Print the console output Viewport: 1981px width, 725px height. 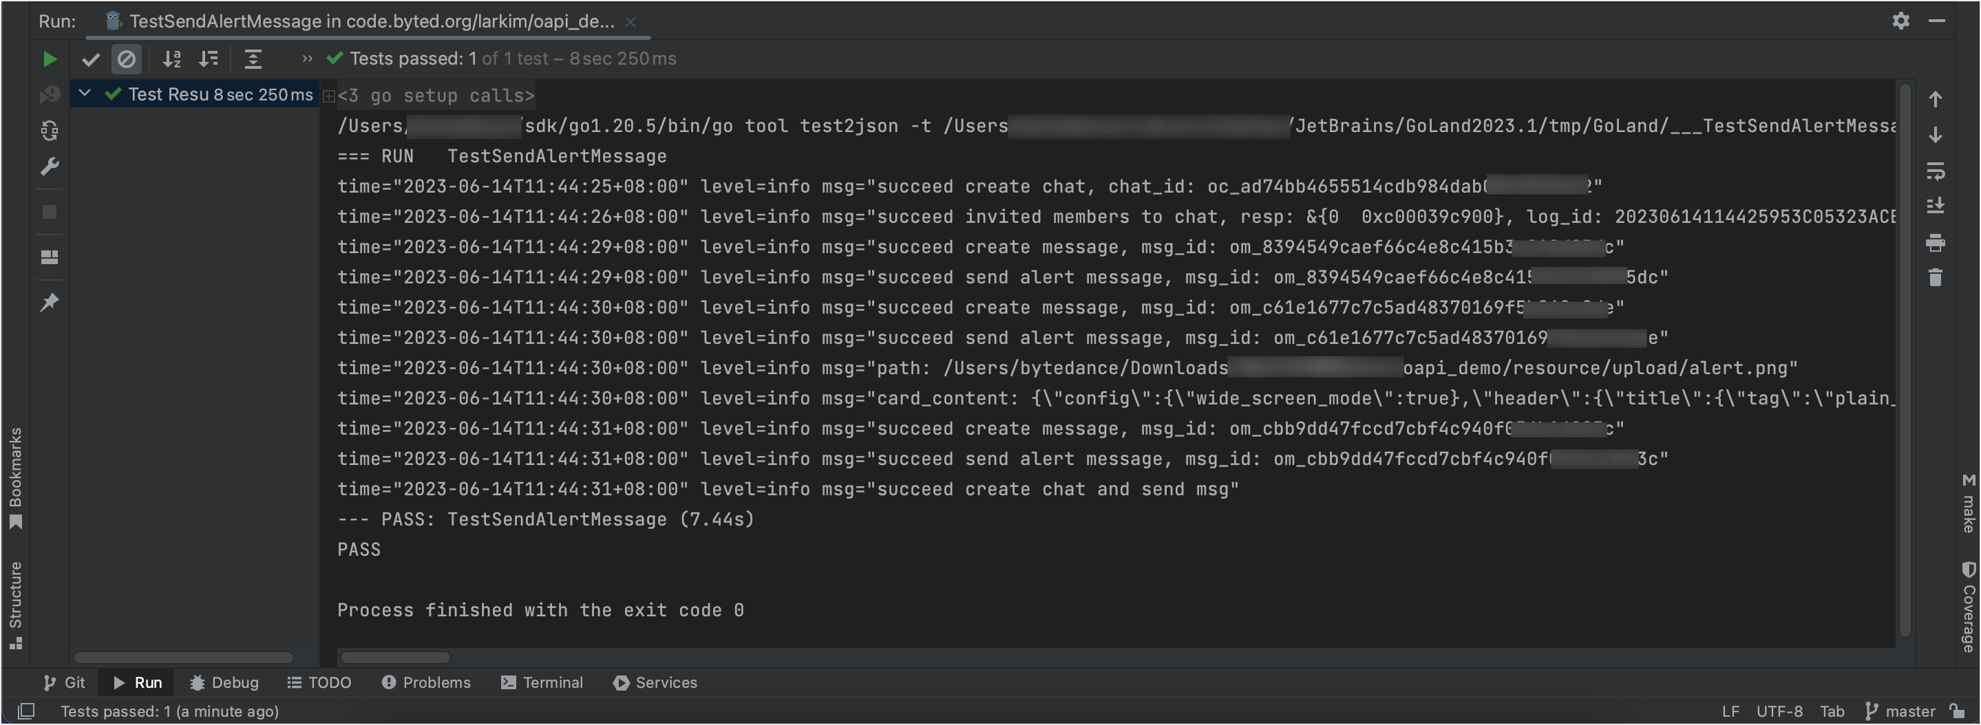[x=1936, y=242]
